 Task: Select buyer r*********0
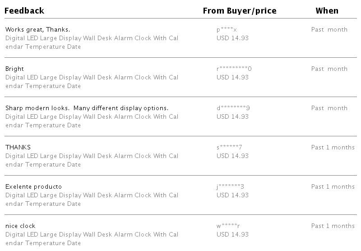click(234, 69)
